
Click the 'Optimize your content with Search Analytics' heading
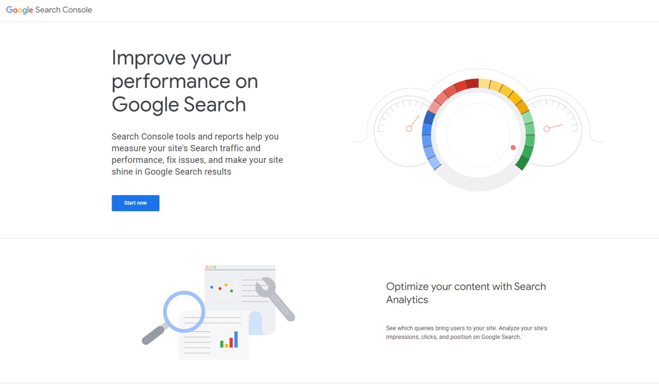tap(466, 293)
